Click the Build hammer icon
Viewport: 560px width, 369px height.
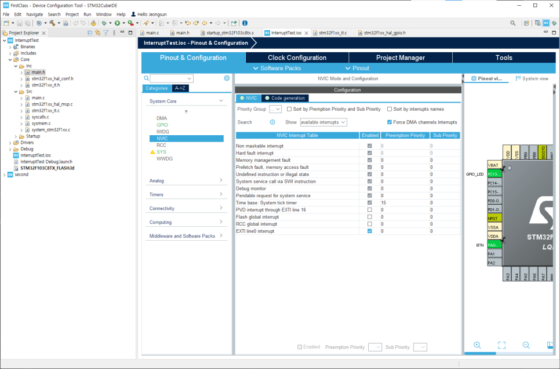click(x=52, y=23)
